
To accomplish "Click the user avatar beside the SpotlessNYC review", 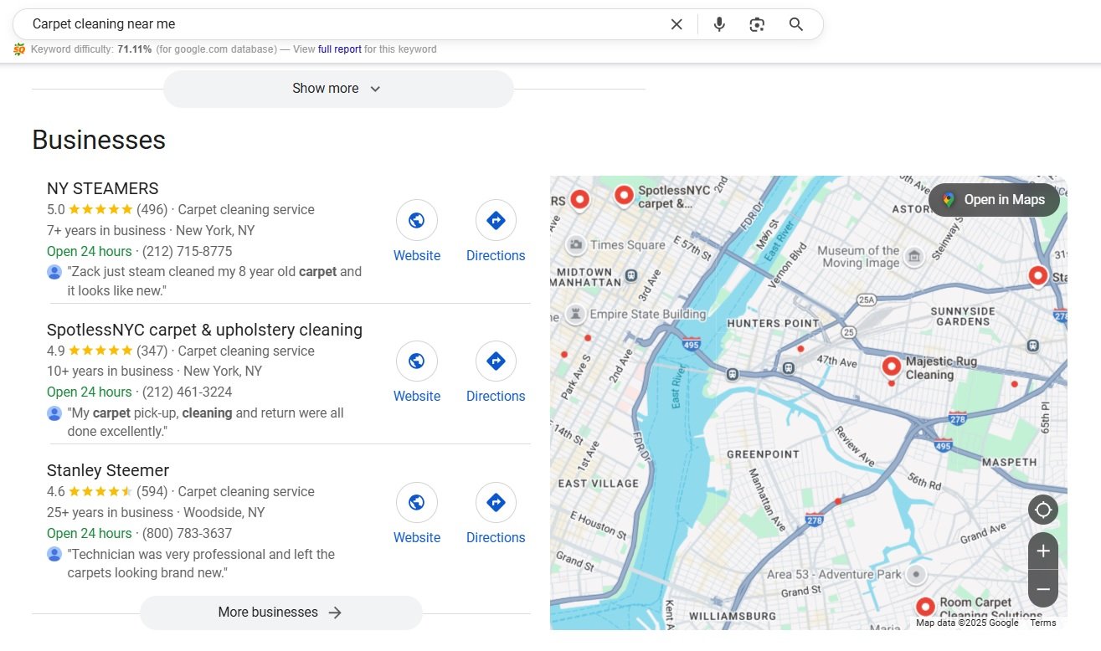I will pos(54,413).
